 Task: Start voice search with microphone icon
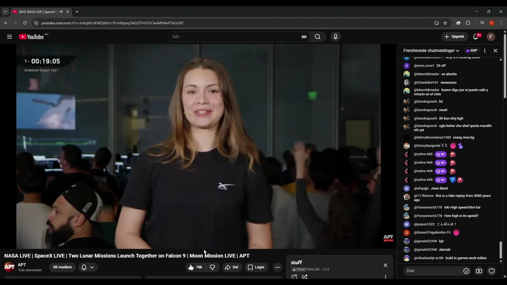point(335,37)
